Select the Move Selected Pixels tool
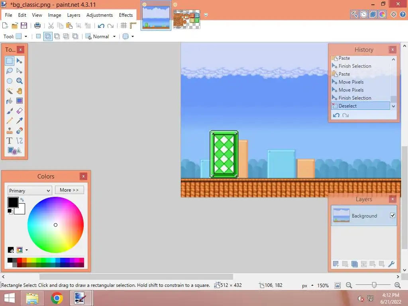Image resolution: width=408 pixels, height=306 pixels. (19, 61)
